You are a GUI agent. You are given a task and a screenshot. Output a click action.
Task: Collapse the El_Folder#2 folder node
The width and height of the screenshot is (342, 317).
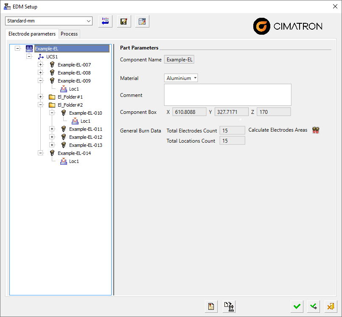(x=41, y=105)
